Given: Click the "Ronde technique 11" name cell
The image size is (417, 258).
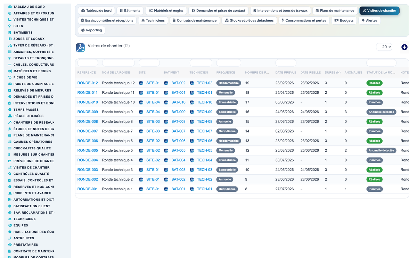Looking at the screenshot, I should tap(118, 93).
